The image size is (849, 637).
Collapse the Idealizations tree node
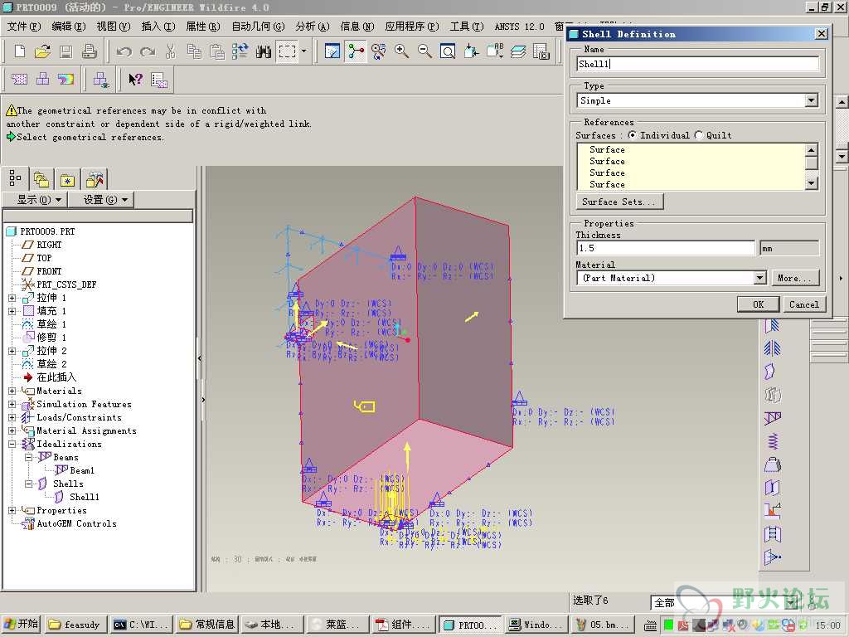pos(12,445)
